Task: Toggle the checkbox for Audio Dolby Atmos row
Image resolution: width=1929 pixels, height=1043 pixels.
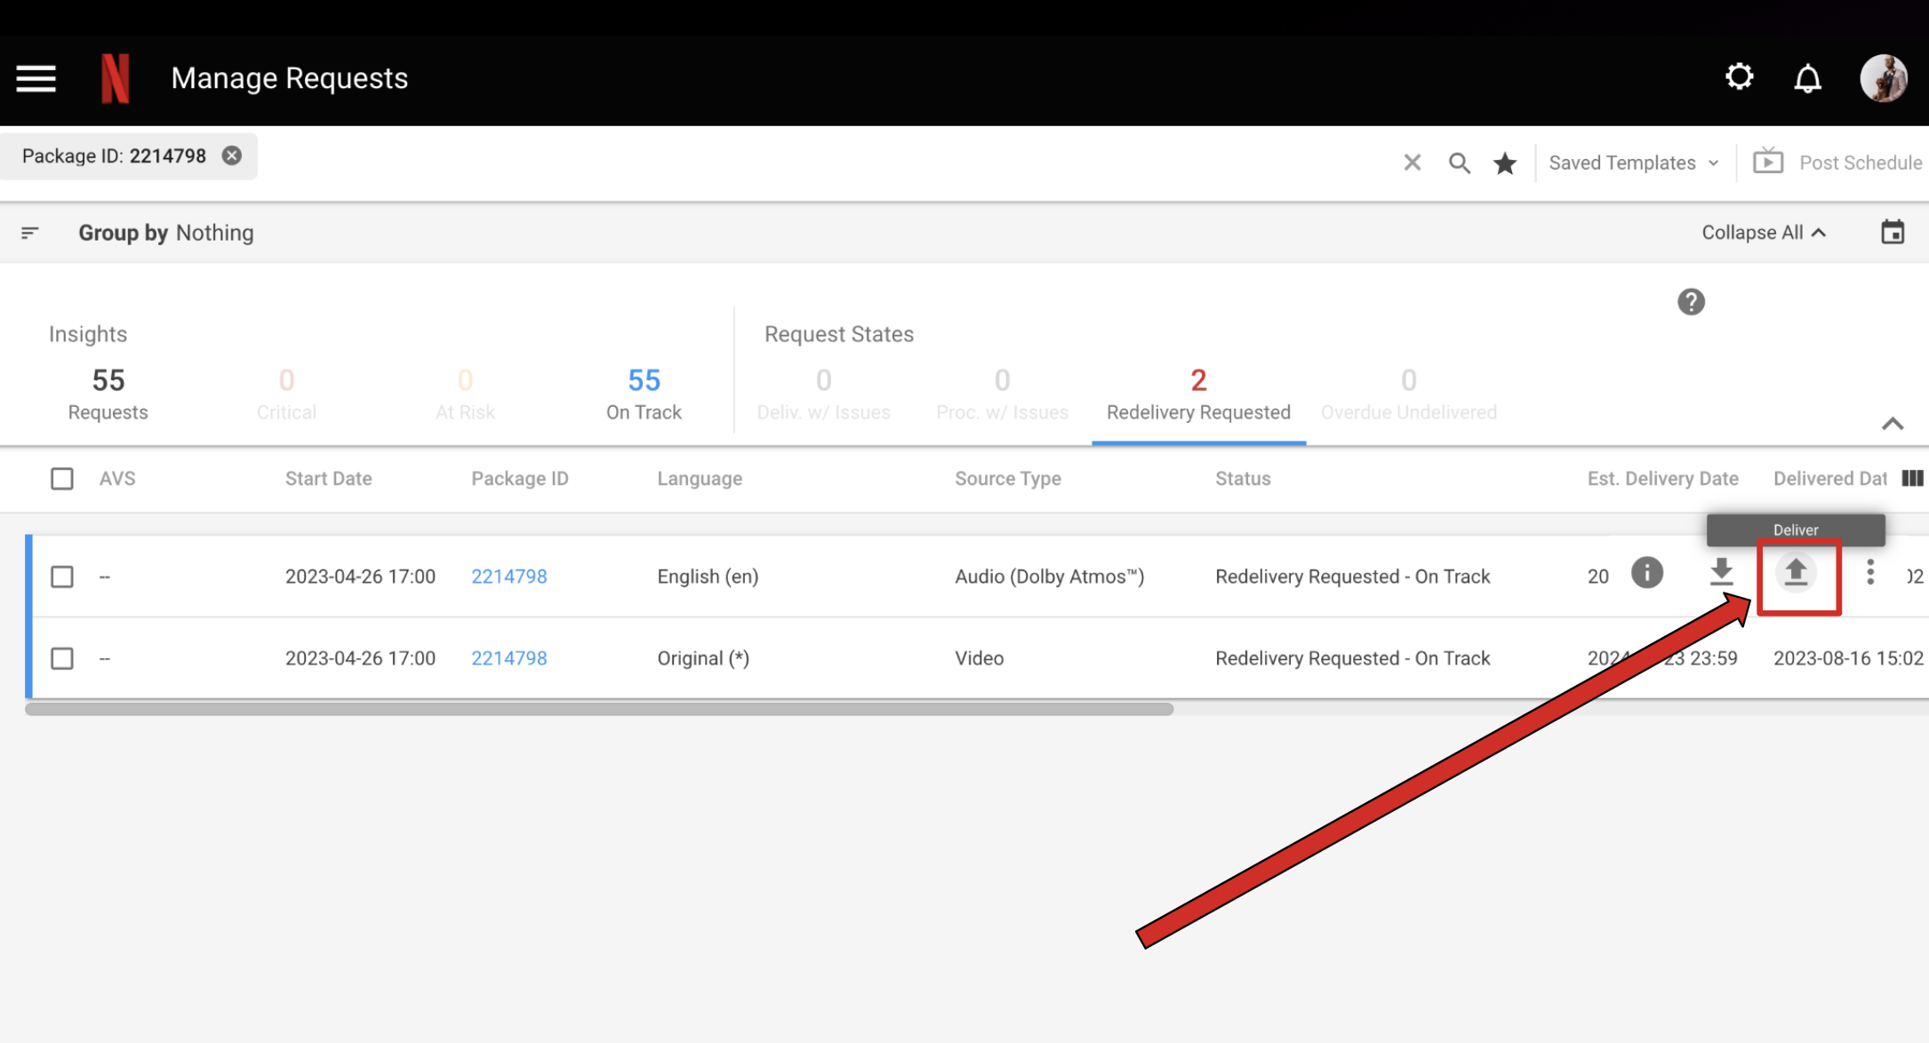Action: click(61, 576)
